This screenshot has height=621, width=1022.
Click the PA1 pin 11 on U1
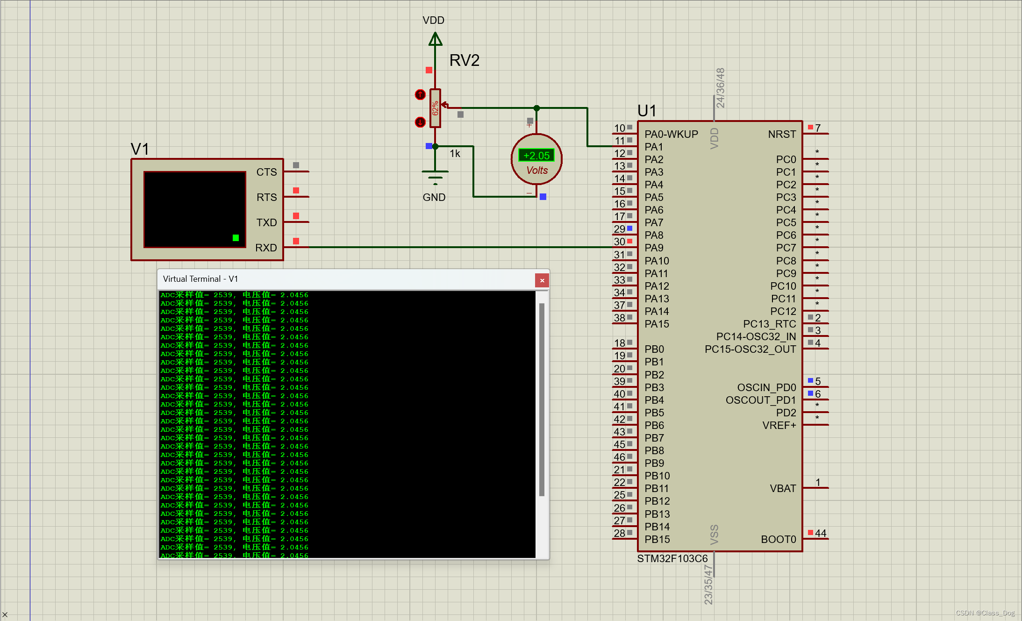[x=625, y=146]
